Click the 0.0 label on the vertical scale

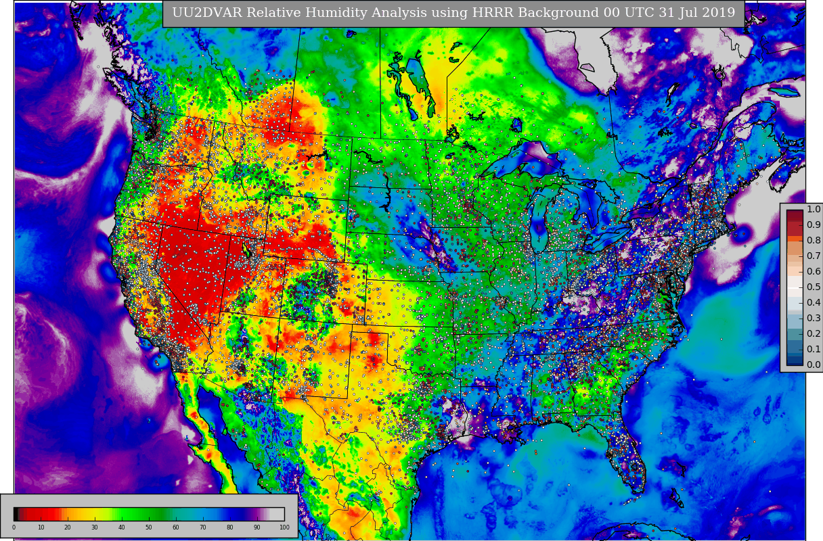(814, 364)
